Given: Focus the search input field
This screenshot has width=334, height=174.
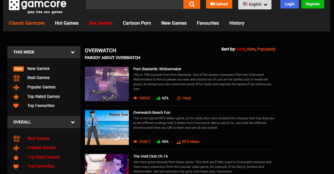Looking at the screenshot, I should point(134,4).
